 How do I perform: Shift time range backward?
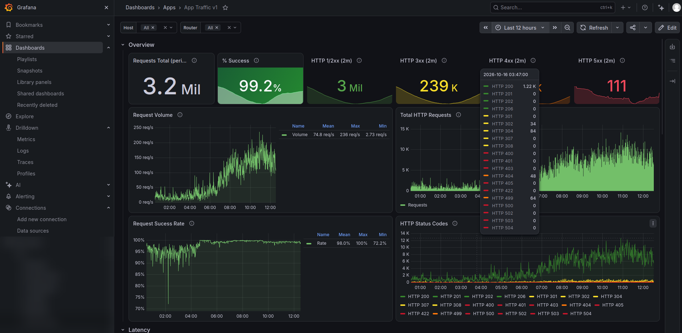[486, 28]
